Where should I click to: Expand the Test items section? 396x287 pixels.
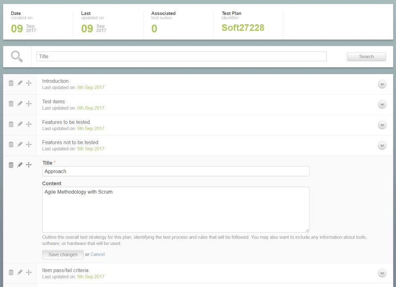[x=381, y=105]
